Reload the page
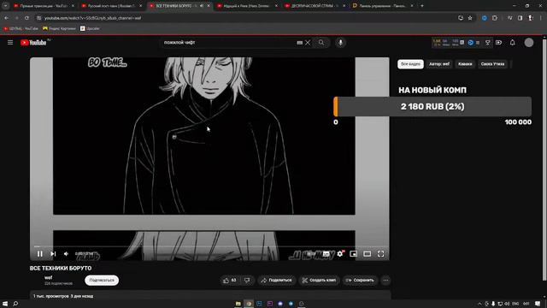547x308 pixels. 26,18
